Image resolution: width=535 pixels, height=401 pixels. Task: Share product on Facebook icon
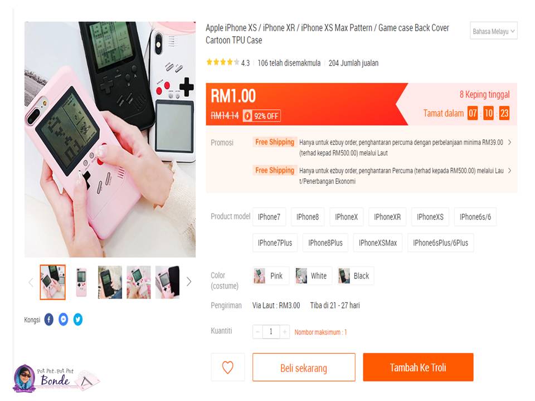pyautogui.click(x=49, y=320)
